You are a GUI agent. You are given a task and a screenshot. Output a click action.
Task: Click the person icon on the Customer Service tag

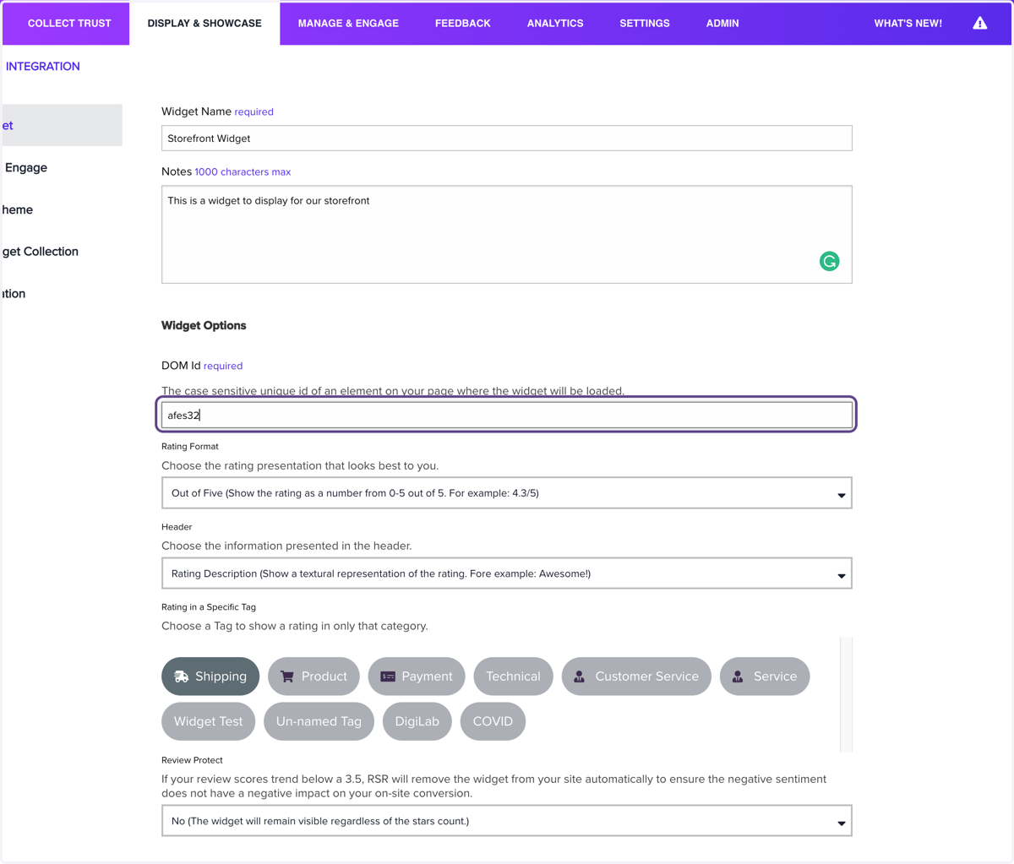point(580,677)
